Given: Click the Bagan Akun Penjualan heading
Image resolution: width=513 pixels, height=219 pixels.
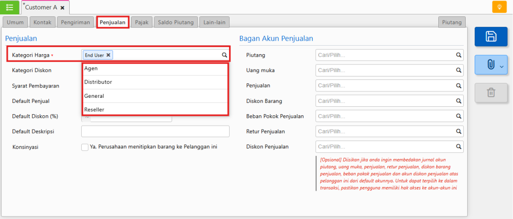Looking at the screenshot, I should click(x=276, y=39).
